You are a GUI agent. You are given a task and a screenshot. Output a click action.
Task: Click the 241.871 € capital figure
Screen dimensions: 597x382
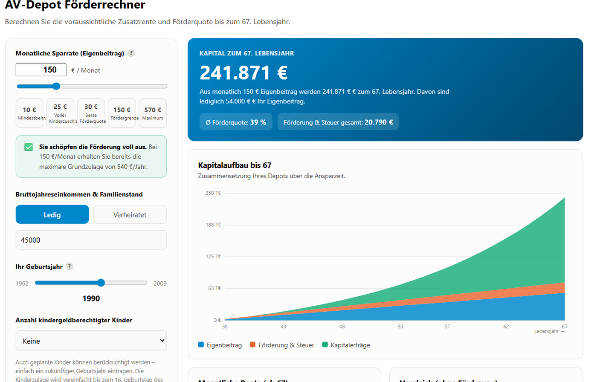[x=244, y=73]
